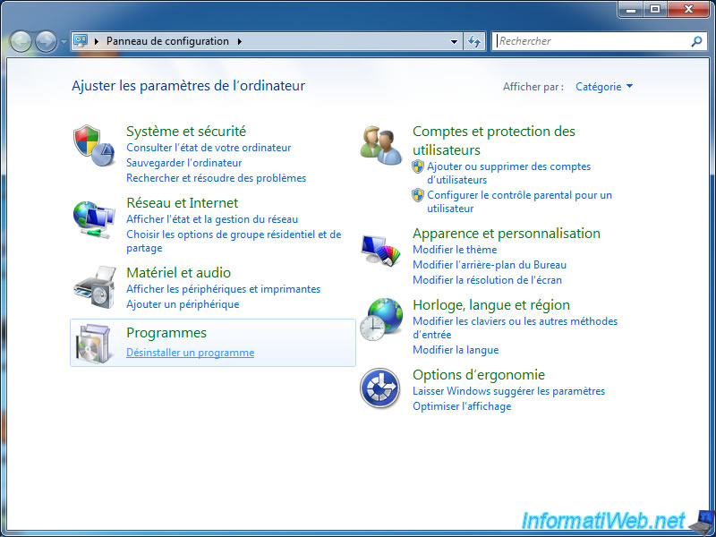Screen dimensions: 716x537
Task: Click Consulter l'état de votre ordinateur
Action: pyautogui.click(x=209, y=148)
